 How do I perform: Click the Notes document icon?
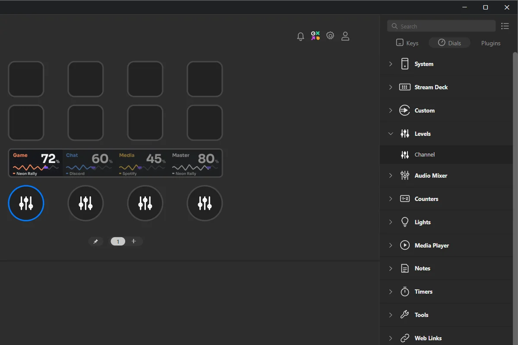[404, 268]
